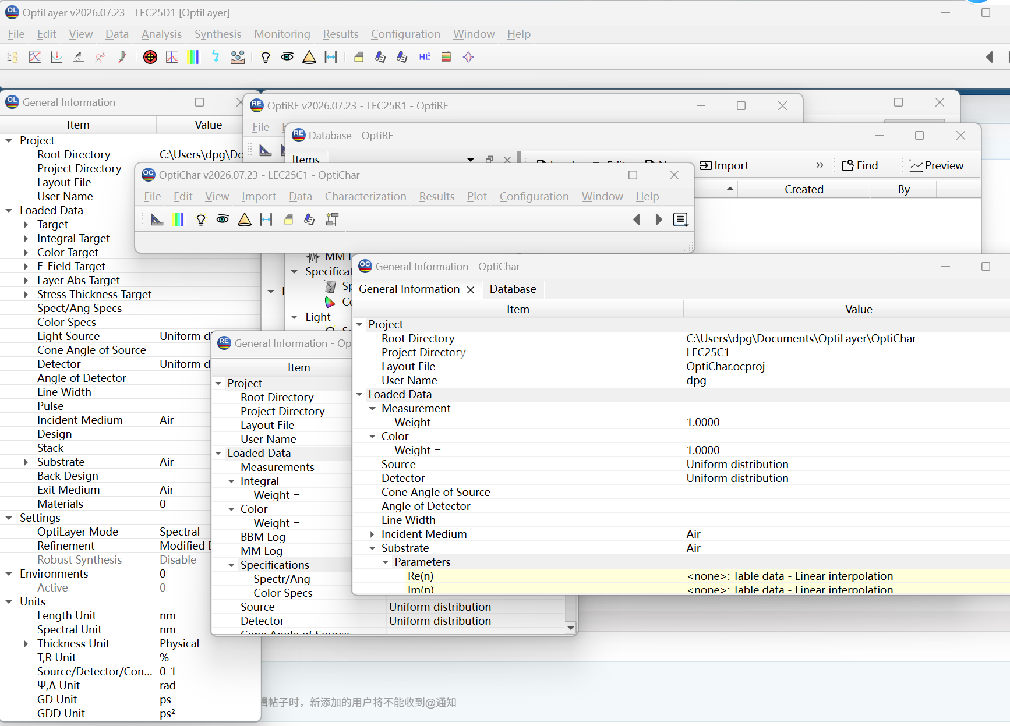
Task: Click the left arrow at right end of OptiLayer toolbar
Action: click(x=989, y=57)
